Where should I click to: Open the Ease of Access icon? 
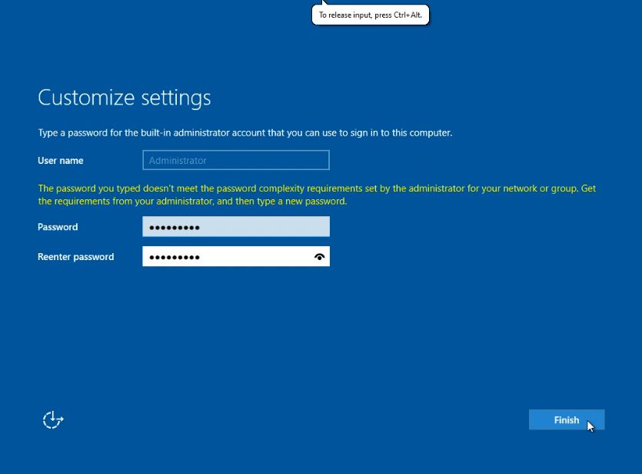pos(53,420)
